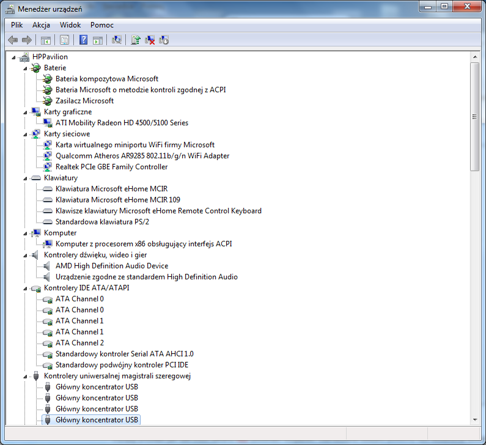Image resolution: width=486 pixels, height=445 pixels.
Task: Click the update driver software toolbar icon
Action: tap(136, 40)
